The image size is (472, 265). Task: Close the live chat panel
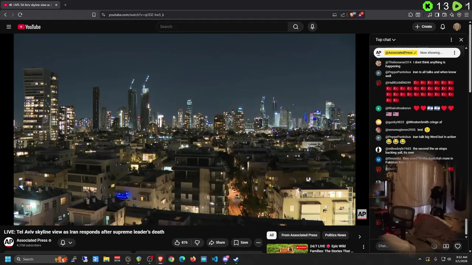tap(461, 40)
